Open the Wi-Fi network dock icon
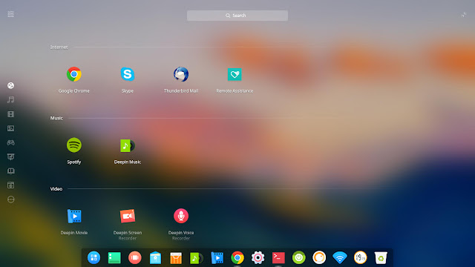475x267 pixels. click(340, 257)
